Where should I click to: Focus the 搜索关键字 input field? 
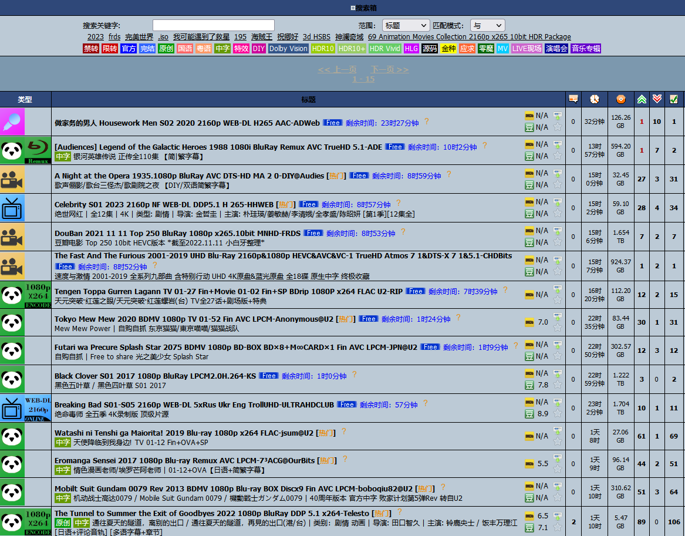[x=214, y=25]
